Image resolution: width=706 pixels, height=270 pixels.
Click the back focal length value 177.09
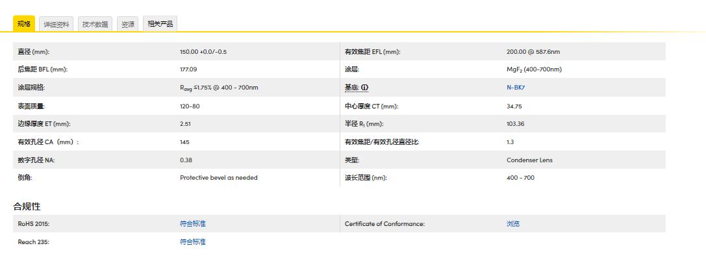point(188,69)
